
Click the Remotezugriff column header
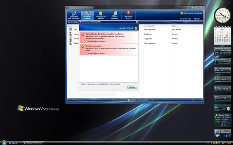[x=149, y=26]
